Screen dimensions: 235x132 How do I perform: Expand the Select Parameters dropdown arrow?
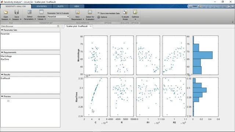(x=35, y=19)
